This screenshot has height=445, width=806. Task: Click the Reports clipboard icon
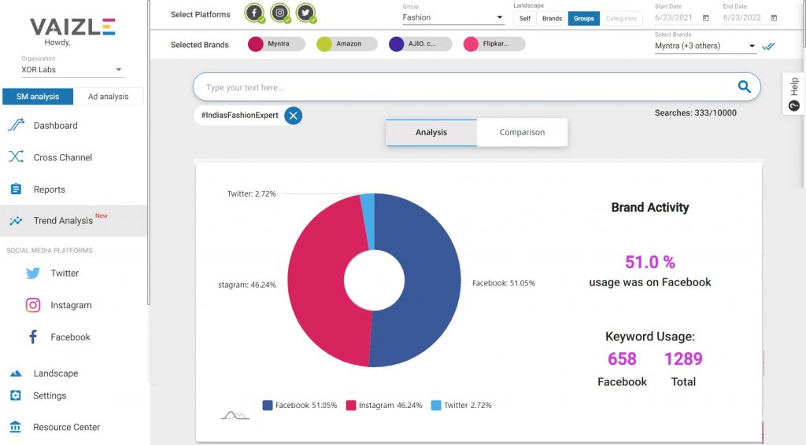point(16,189)
